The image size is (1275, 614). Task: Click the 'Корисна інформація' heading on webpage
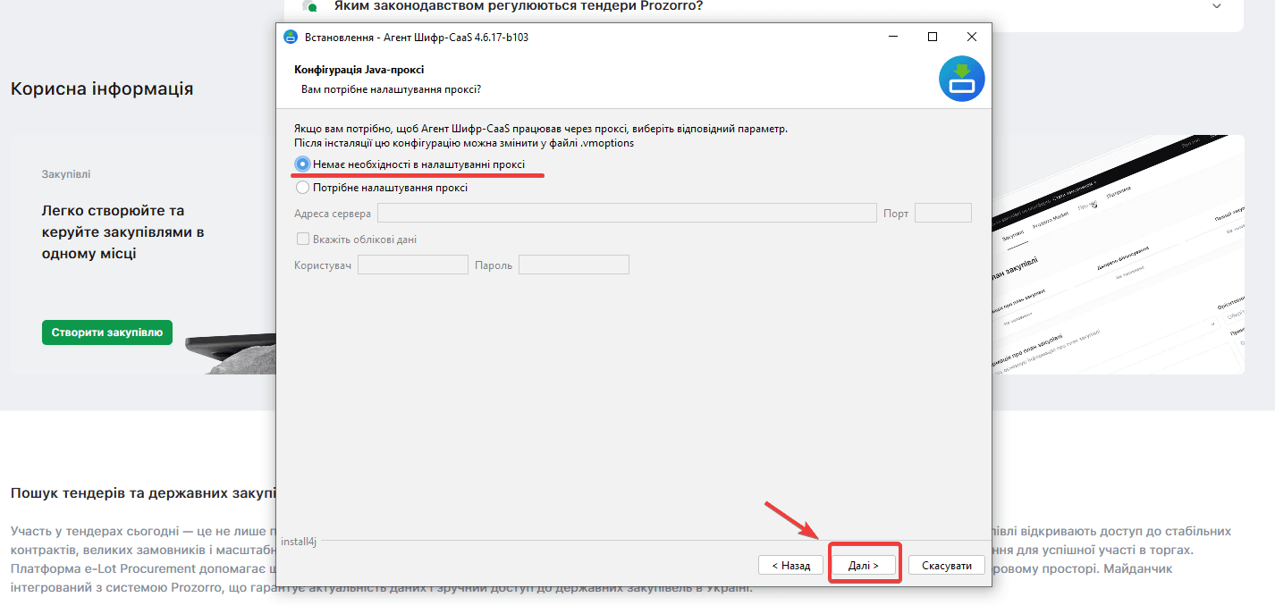[x=102, y=88]
